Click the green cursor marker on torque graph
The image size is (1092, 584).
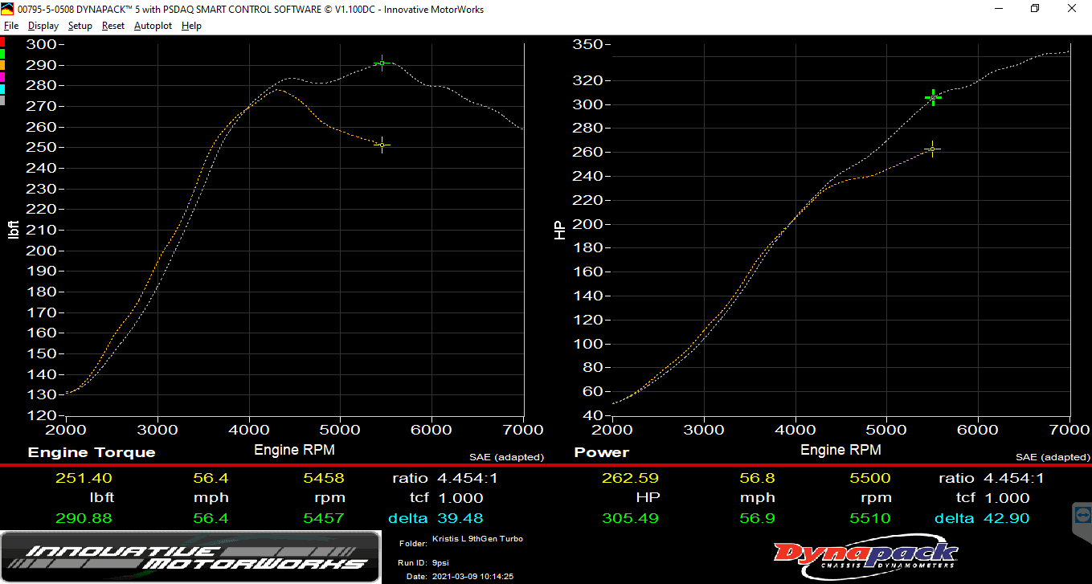tap(382, 63)
